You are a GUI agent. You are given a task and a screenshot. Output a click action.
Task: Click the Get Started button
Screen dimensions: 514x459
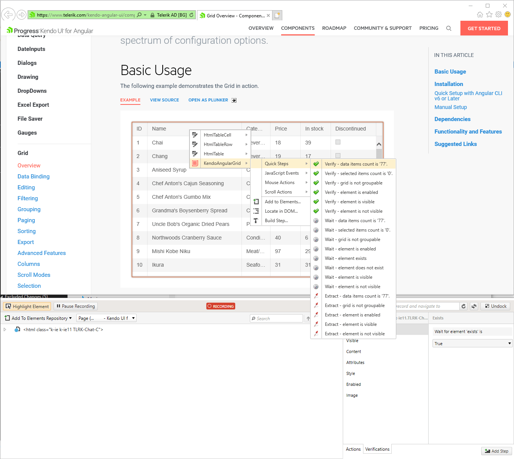point(484,28)
